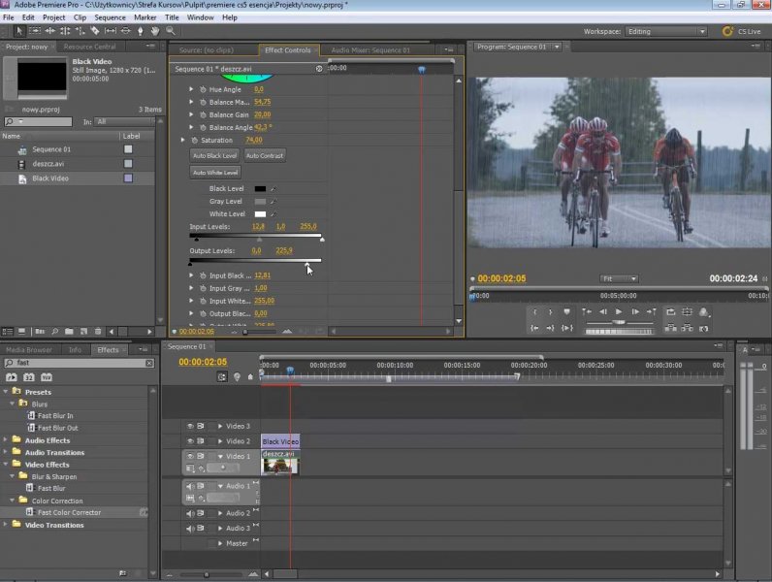Pick the Black Level eyedropper
The width and height of the screenshot is (772, 582).
273,189
